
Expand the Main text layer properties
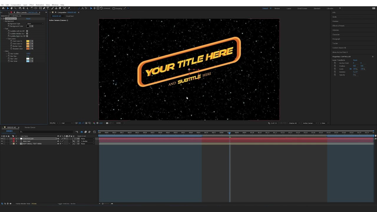(x=11, y=141)
